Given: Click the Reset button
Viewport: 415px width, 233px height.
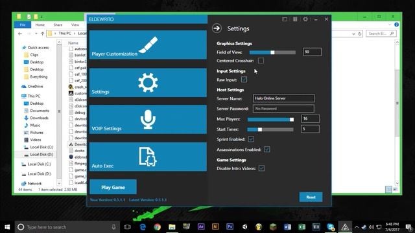Looking at the screenshot, I should click(x=311, y=197).
